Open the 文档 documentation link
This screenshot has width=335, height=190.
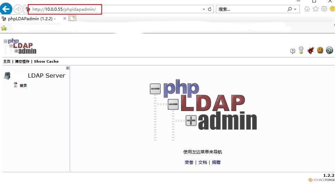click(203, 163)
